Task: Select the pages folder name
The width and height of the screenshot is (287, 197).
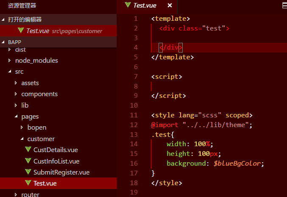Action: (x=30, y=117)
